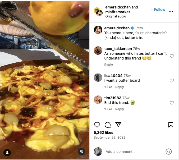Like taco_takkerson's comment
Screen dimensions: 179x160
click(172, 56)
